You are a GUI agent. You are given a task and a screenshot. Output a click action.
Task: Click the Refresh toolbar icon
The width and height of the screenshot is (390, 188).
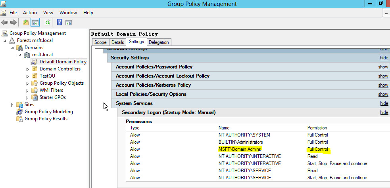[47, 23]
